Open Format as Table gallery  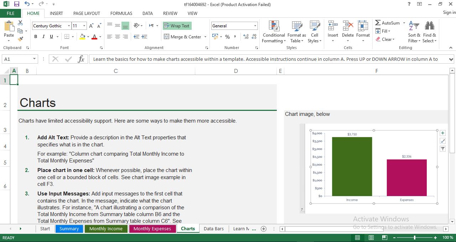click(296, 32)
